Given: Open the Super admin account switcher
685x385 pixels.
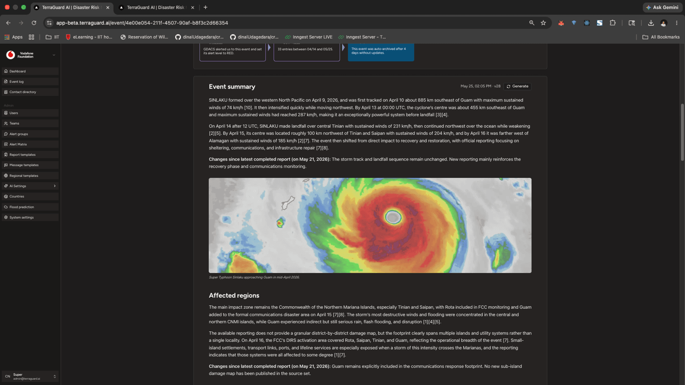Looking at the screenshot, I should point(30,376).
